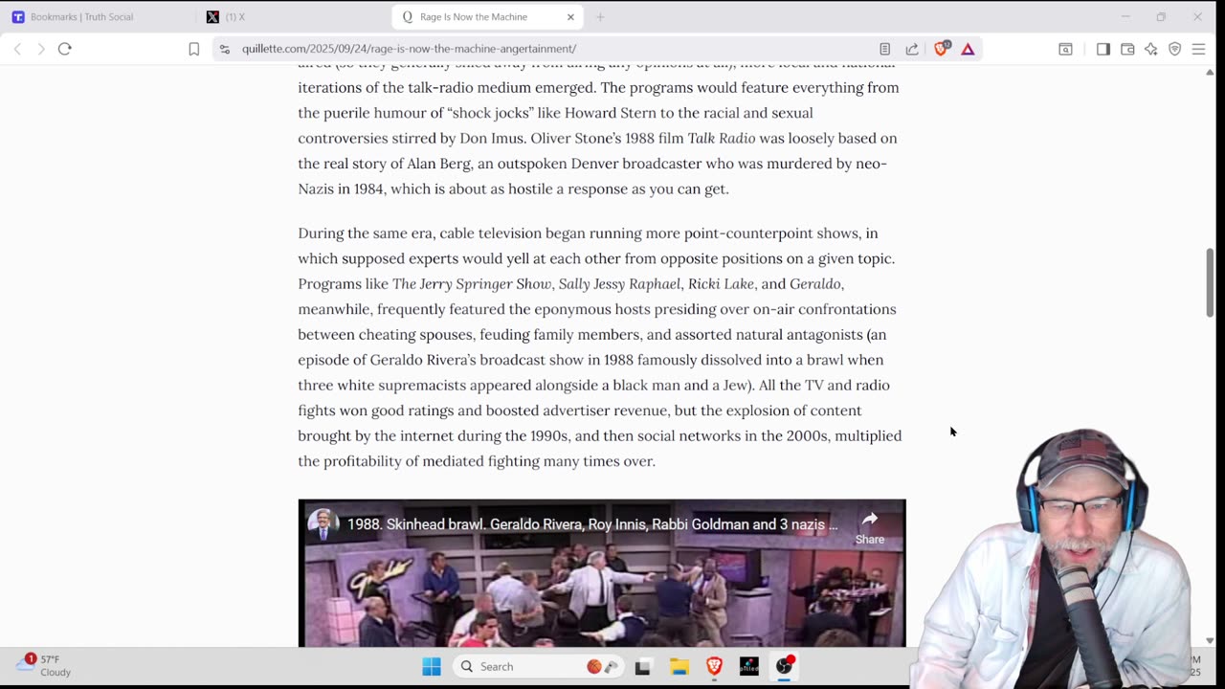
Task: Open the Windows Start menu
Action: (x=432, y=667)
